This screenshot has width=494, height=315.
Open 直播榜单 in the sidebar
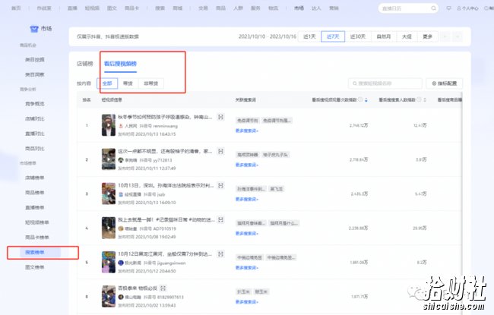click(x=35, y=207)
